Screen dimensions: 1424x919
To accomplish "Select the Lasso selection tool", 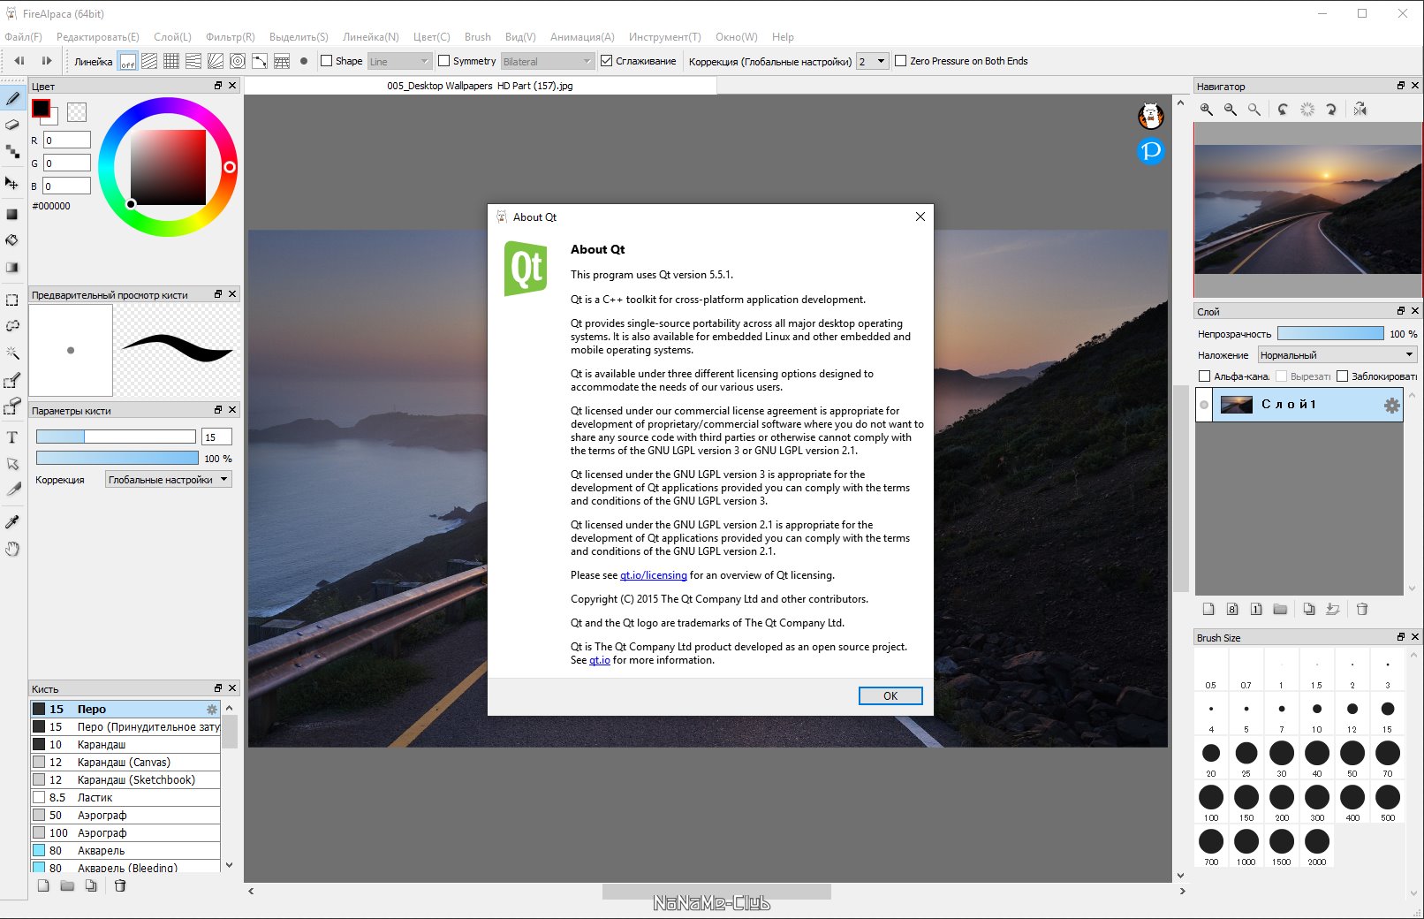I will [12, 326].
